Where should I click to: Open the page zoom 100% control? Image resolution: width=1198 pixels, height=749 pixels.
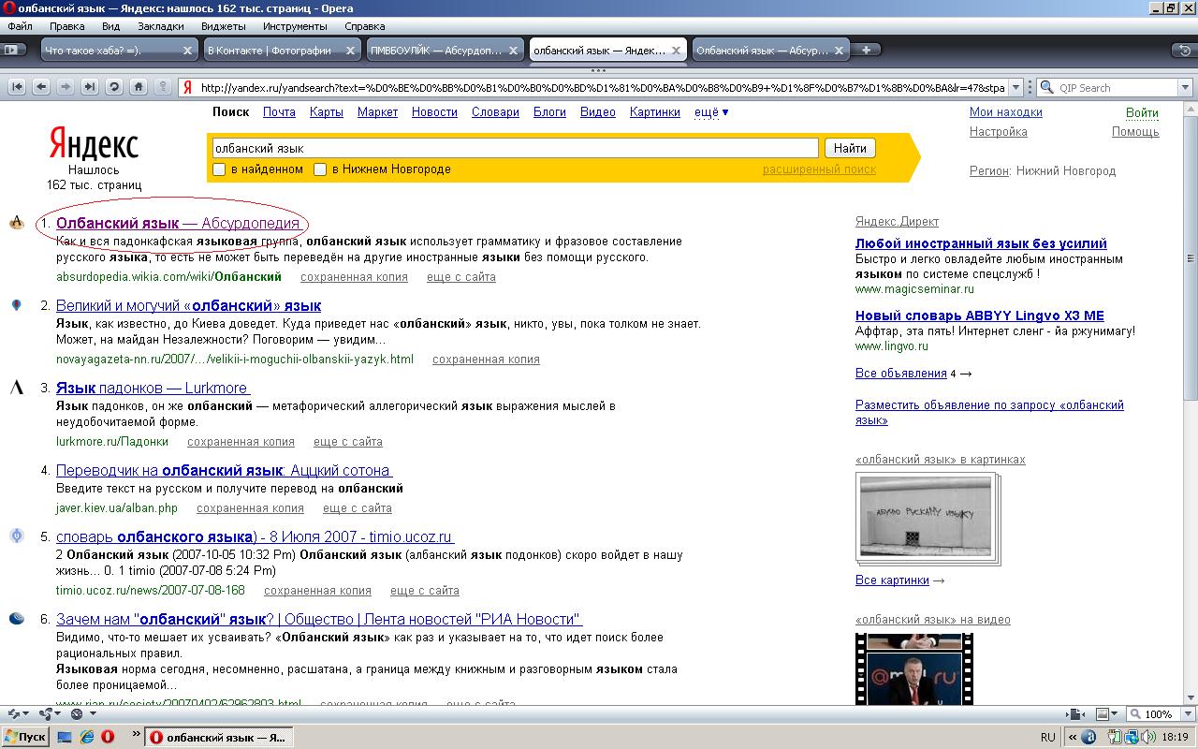tap(1156, 714)
